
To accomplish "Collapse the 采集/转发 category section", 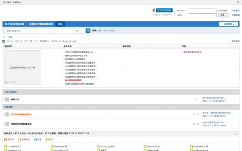I will pos(236,107).
